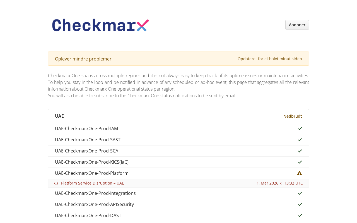This screenshot has height=223, width=357.
Task: Click the Nedbrudt status label for UAE
Action: [x=293, y=116]
